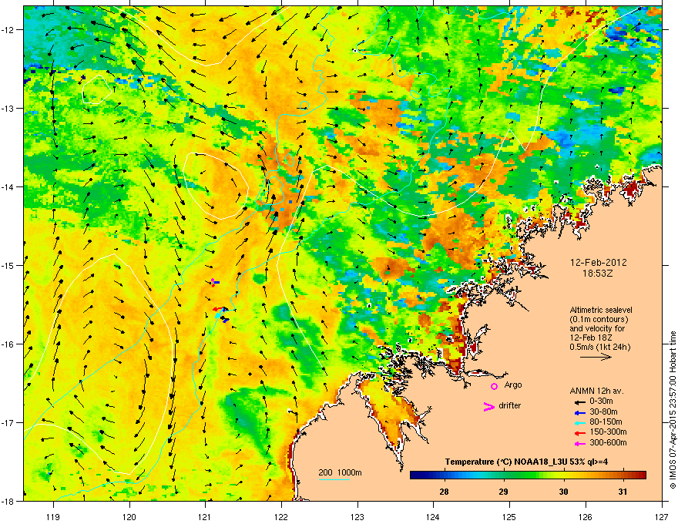This screenshot has width=678, height=524.
Task: Click the cyan 80-150m arrow legend icon
Action: tap(579, 422)
